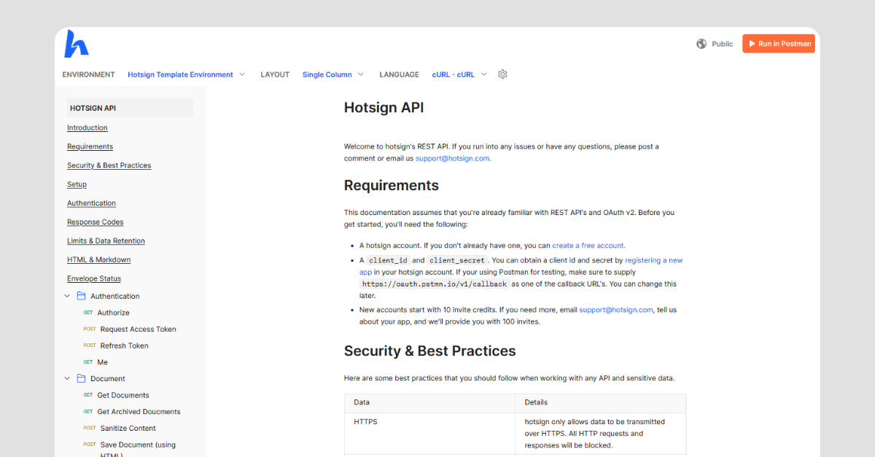Click the client_secret code snippet
The height and width of the screenshot is (457, 875).
(457, 260)
